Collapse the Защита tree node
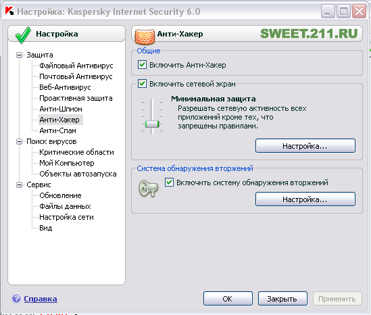The image size is (371, 315). pos(19,55)
